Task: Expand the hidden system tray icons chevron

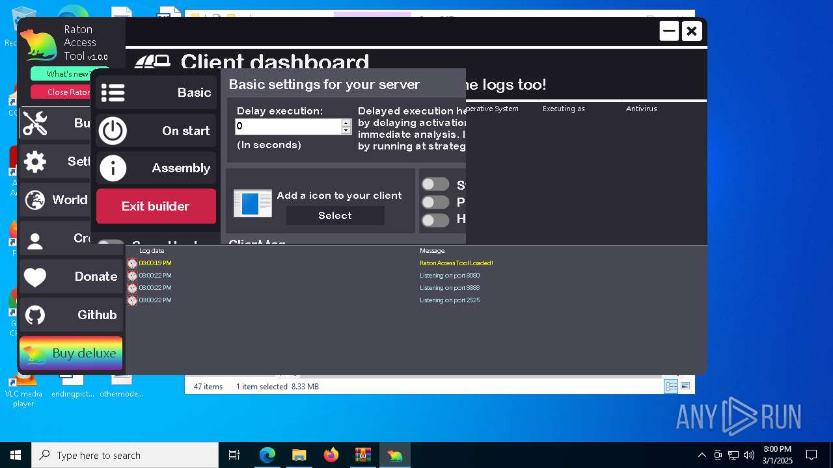Action: 702,455
